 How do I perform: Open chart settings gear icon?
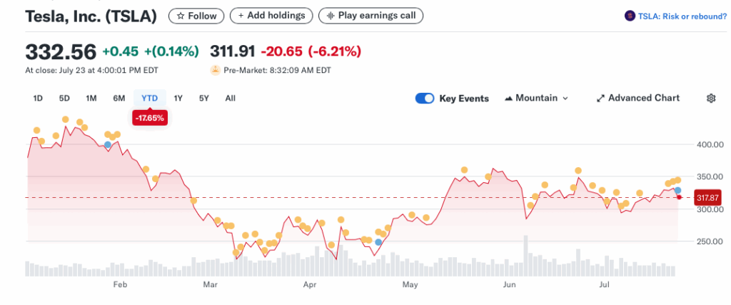pyautogui.click(x=710, y=99)
